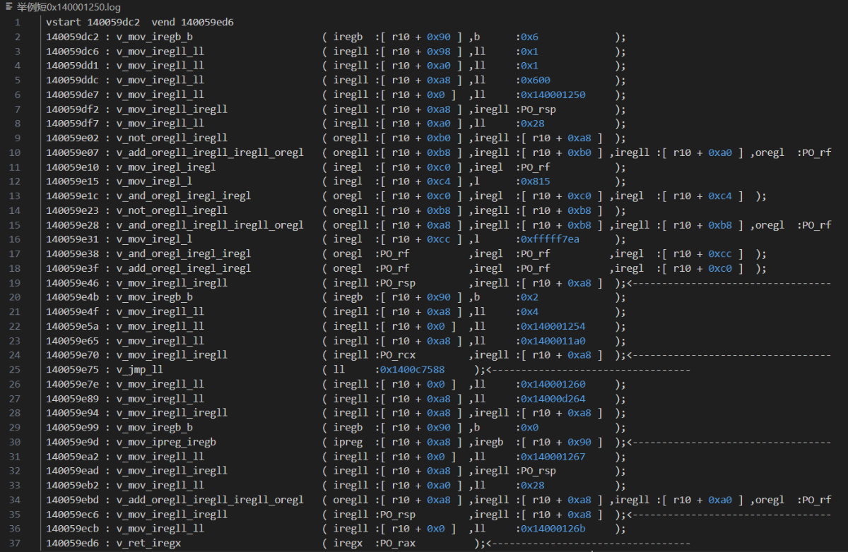The width and height of the screenshot is (848, 552).
Task: Click the address 140059dc6 on line 3
Action: pos(72,52)
